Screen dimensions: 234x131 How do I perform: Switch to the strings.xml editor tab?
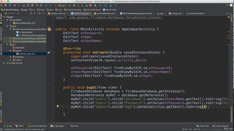(176, 13)
